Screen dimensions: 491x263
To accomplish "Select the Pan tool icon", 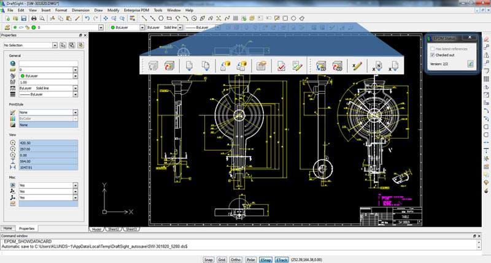I will [x=106, y=18].
